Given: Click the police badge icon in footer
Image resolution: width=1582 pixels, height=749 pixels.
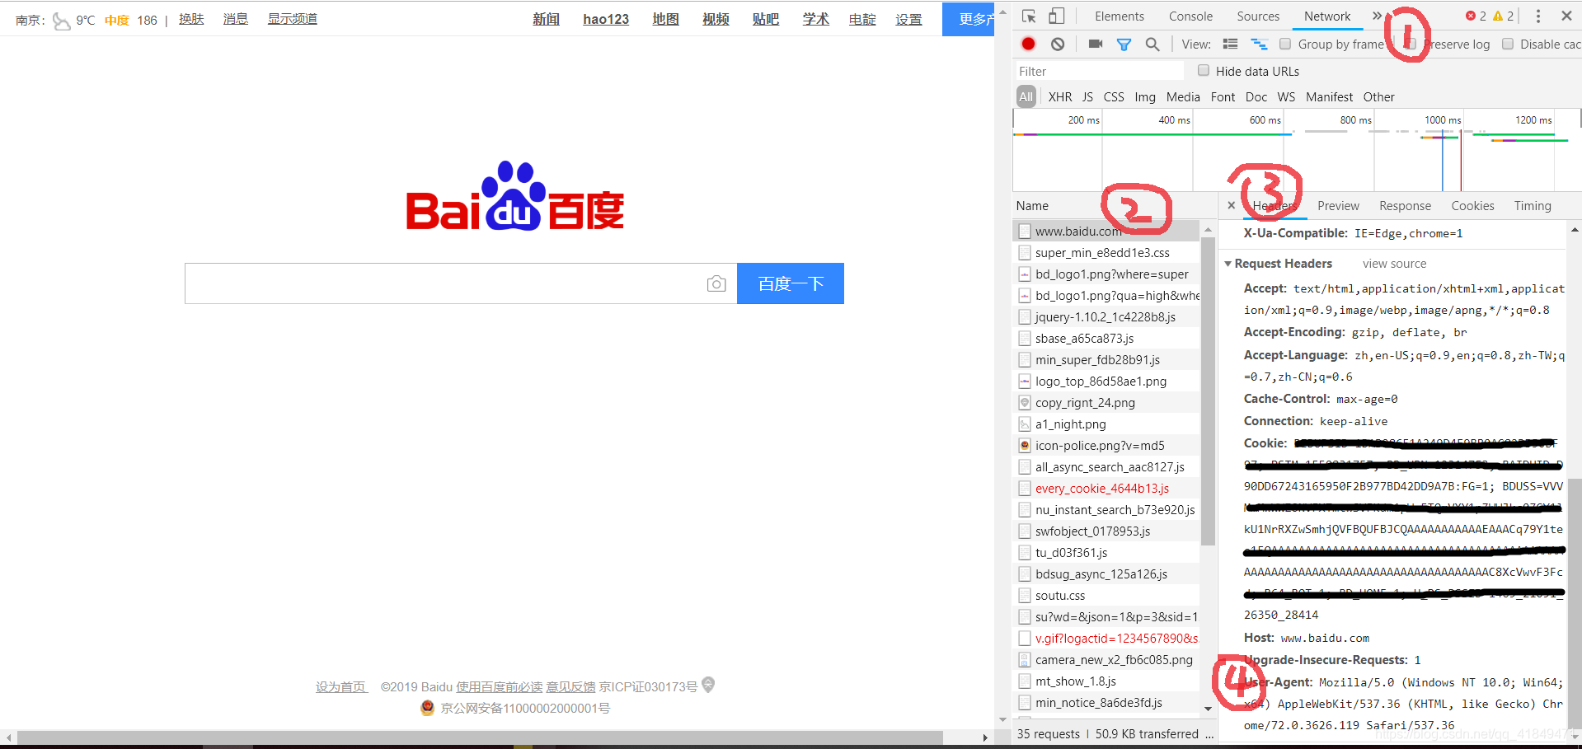Looking at the screenshot, I should click(x=427, y=707).
